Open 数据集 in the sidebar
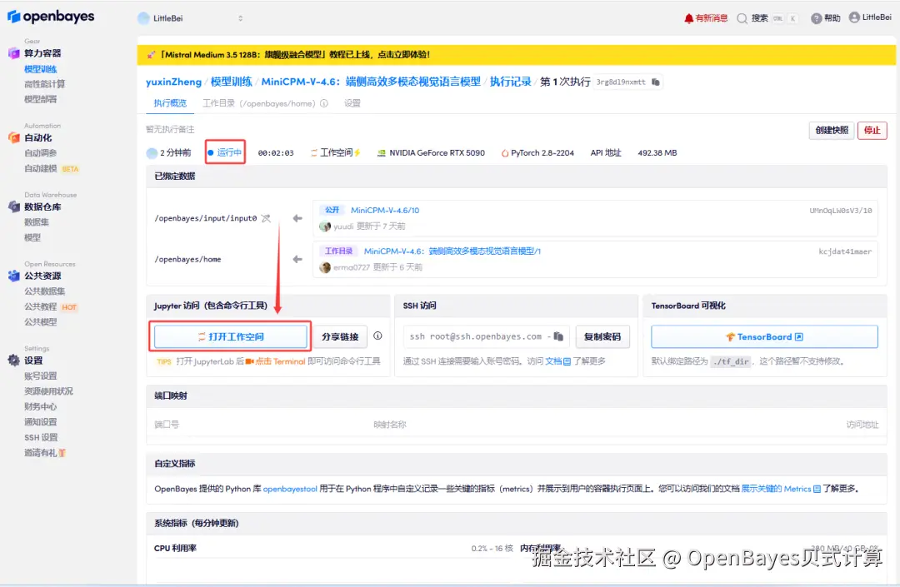 pyautogui.click(x=36, y=222)
